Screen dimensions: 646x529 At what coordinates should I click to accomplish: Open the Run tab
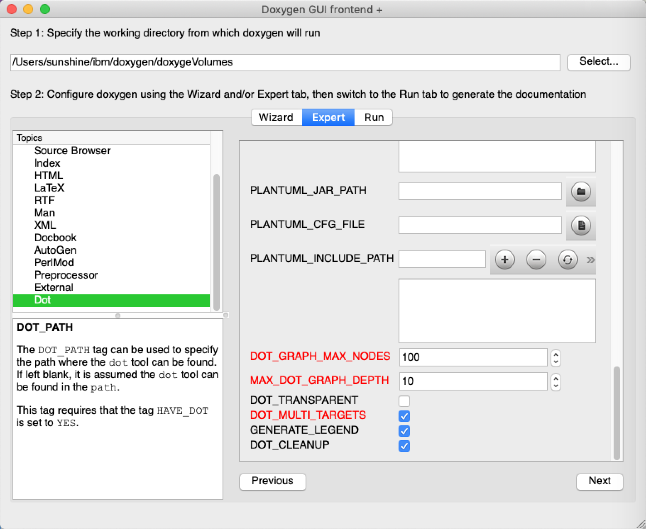pos(374,117)
